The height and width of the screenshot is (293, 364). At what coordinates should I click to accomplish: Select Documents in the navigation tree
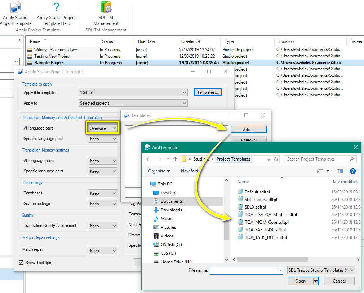click(172, 201)
